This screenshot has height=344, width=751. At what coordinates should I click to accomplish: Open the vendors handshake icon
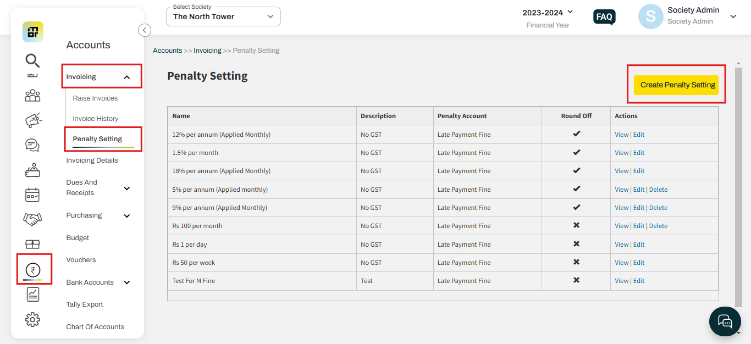(x=32, y=219)
